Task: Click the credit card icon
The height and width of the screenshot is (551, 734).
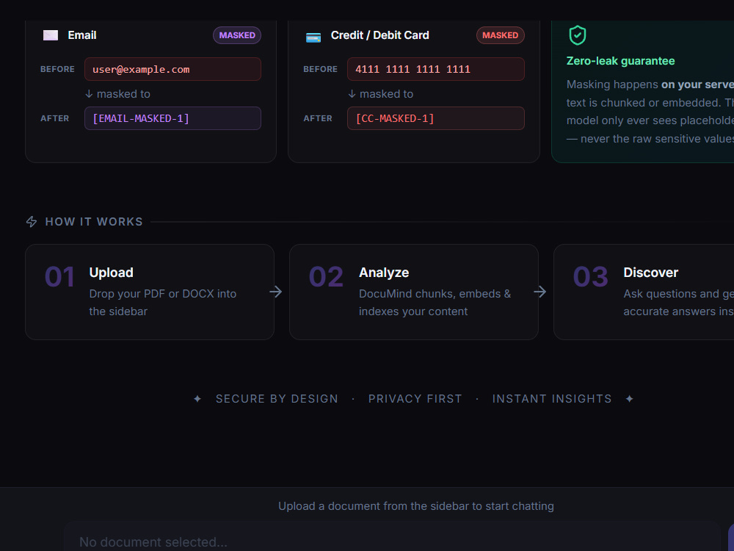Action: [x=313, y=37]
